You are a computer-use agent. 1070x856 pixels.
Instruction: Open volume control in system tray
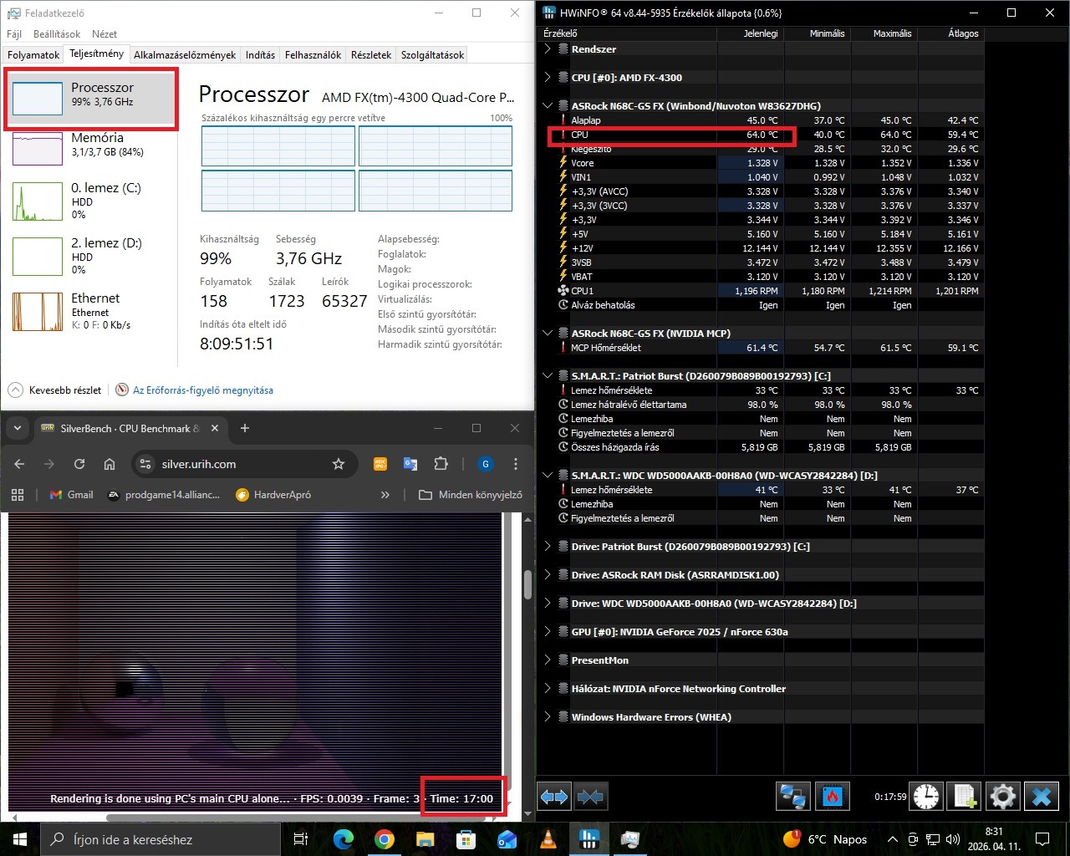click(x=953, y=839)
